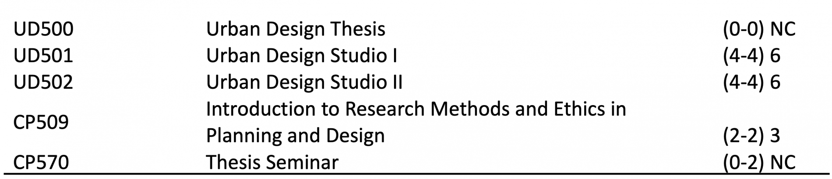Click the Urban Design Studio II title
The width and height of the screenshot is (832, 179).
click(x=304, y=82)
